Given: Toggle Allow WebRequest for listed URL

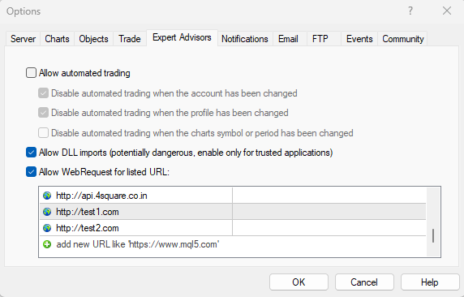Looking at the screenshot, I should pos(31,172).
